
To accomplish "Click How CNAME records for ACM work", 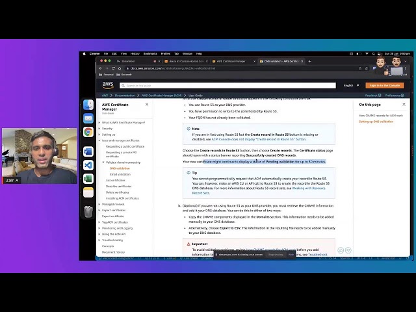I will pos(381,116).
